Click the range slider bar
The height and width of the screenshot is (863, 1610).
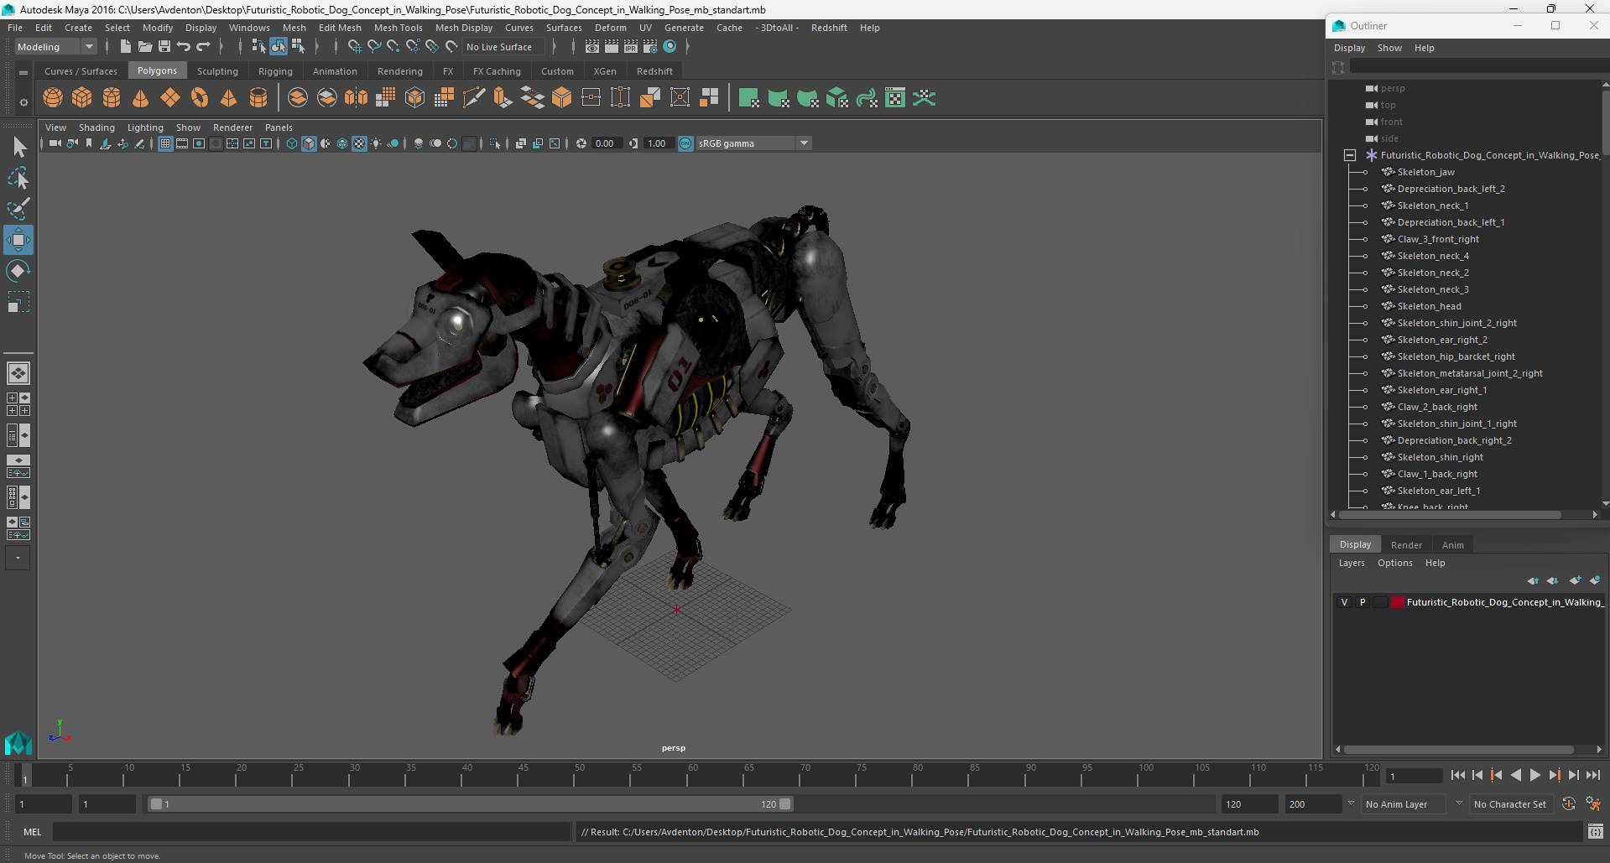point(470,804)
